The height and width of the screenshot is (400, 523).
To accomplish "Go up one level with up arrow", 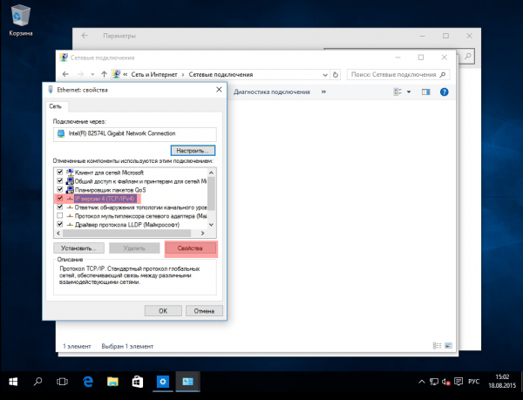I will pos(104,74).
